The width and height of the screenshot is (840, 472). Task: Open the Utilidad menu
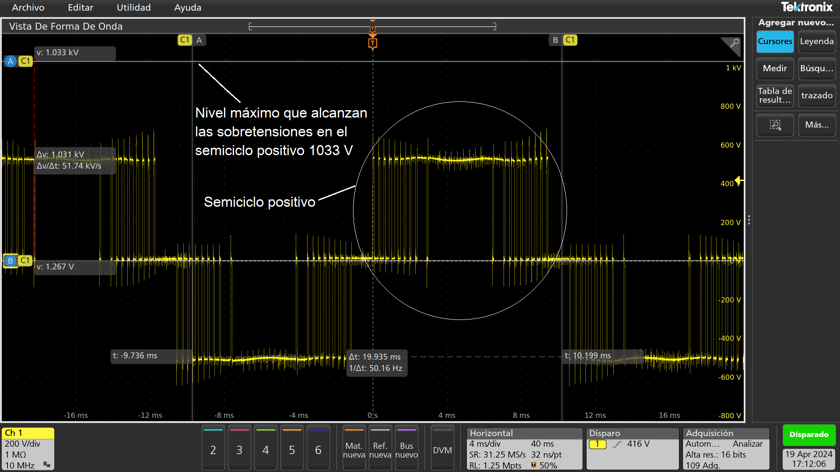coord(133,7)
